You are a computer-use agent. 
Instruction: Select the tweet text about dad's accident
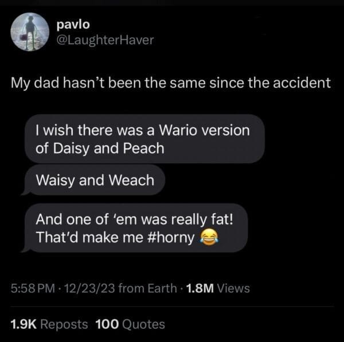click(x=171, y=83)
